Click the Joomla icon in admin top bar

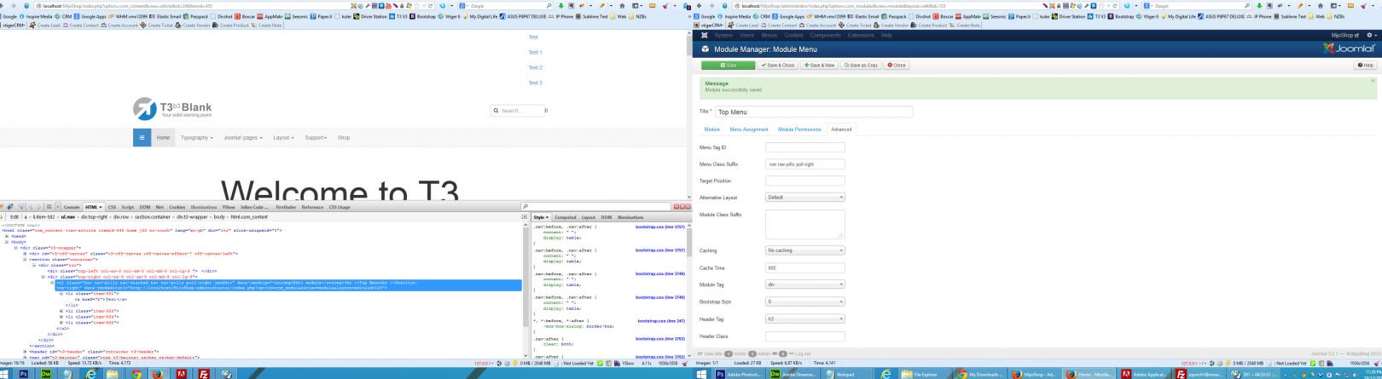(x=704, y=35)
